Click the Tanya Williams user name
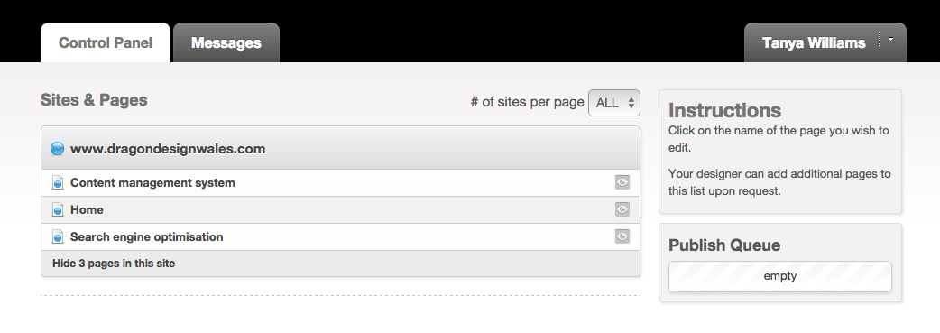 pos(814,42)
